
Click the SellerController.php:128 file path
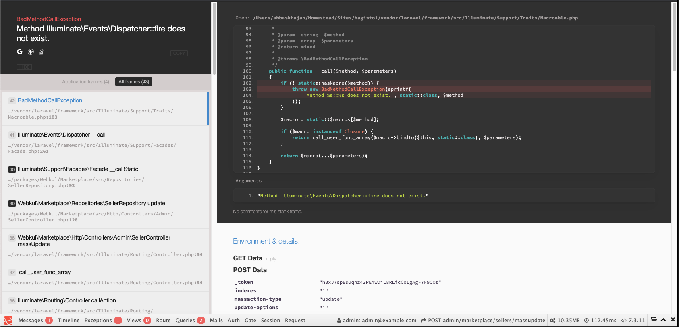click(x=91, y=217)
